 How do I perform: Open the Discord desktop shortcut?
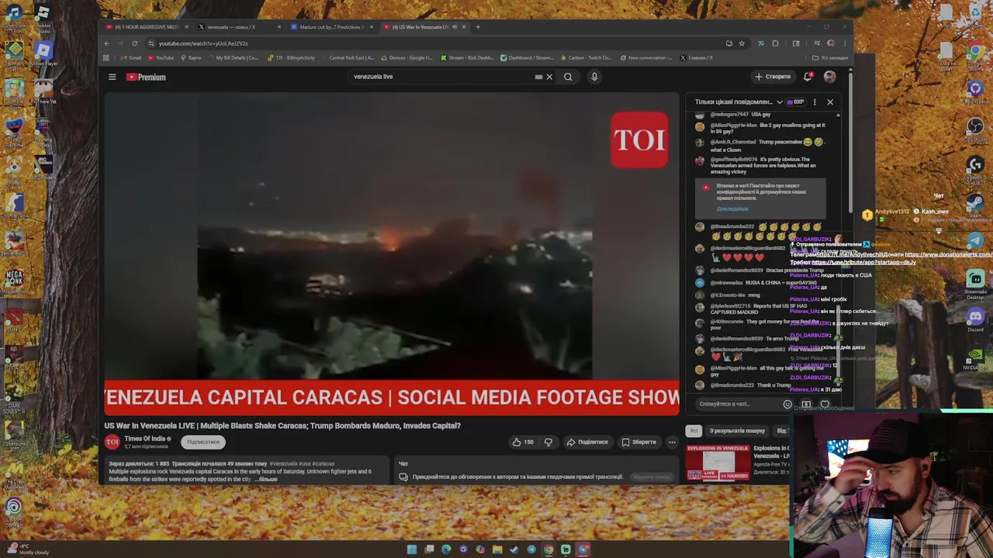click(x=975, y=319)
